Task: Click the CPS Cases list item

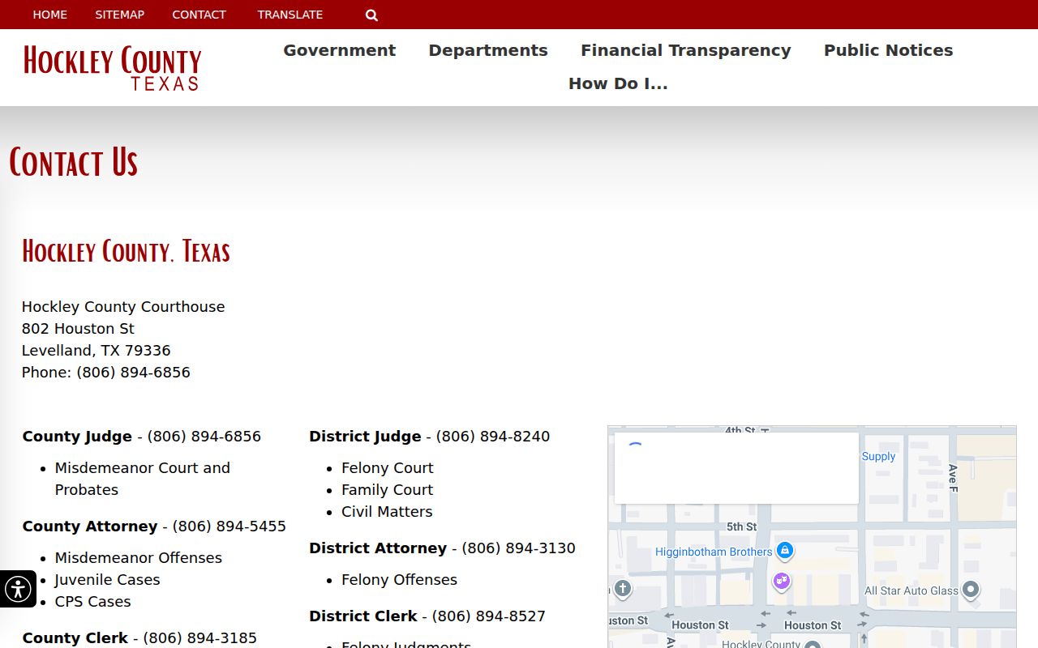Action: [x=92, y=602]
